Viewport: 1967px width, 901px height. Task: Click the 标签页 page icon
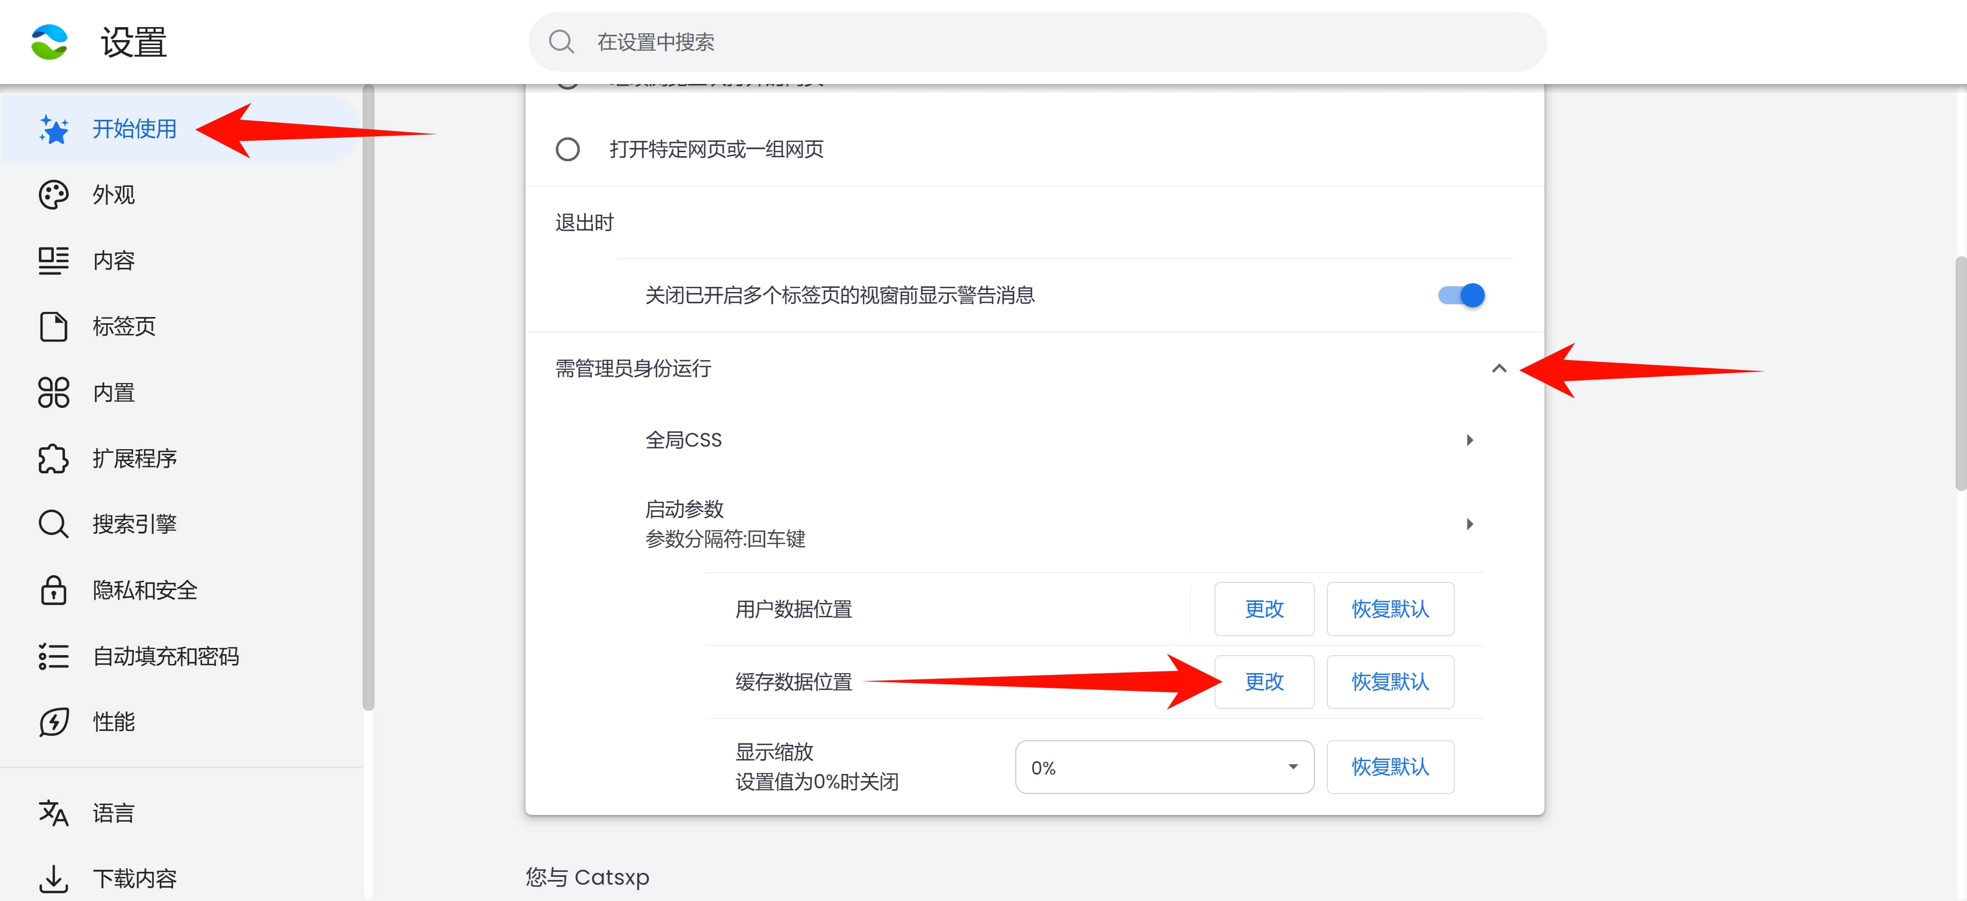[x=53, y=327]
